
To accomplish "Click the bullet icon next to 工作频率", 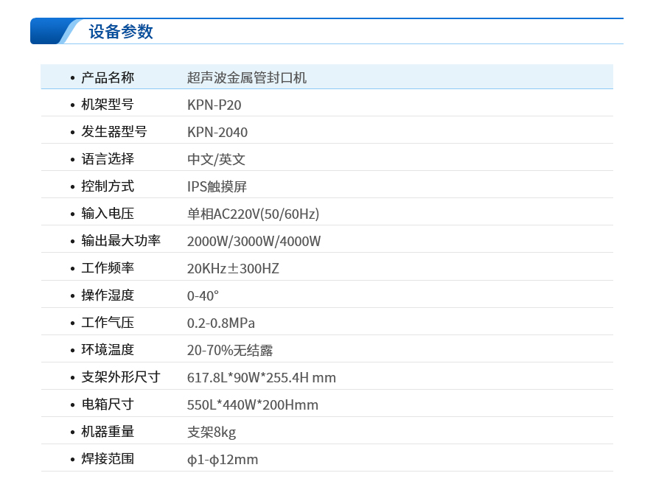I will 70,267.
